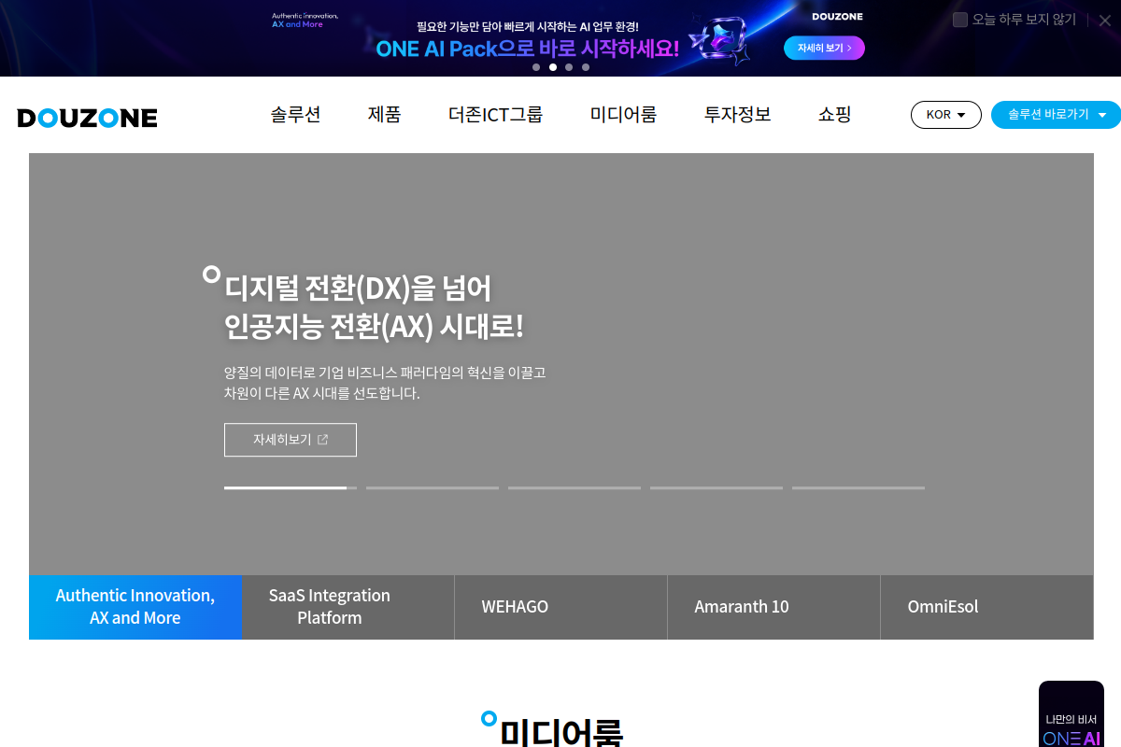Click small DOUZONE text in banner
This screenshot has width=1121, height=747.
pyautogui.click(x=837, y=17)
